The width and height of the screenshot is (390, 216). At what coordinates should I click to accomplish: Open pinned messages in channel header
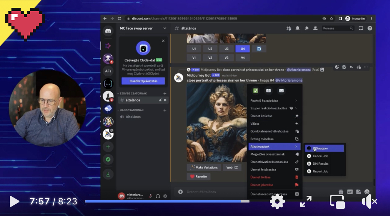tap(307, 28)
